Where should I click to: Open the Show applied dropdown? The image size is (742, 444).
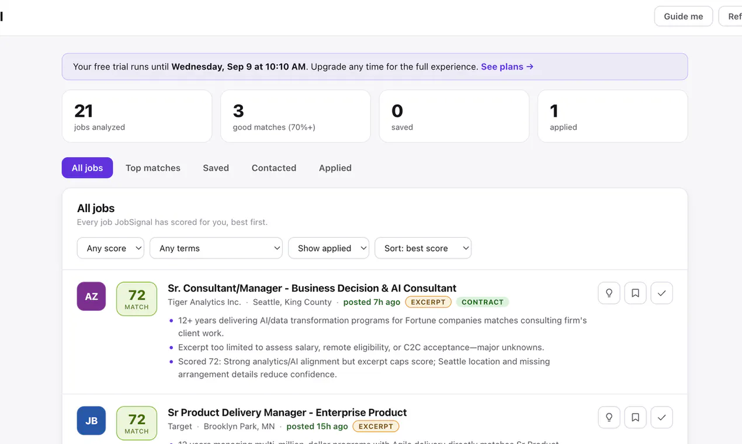point(328,248)
